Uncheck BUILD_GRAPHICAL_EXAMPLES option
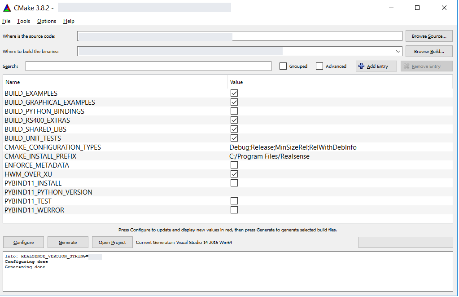Screen dimensions: 459x297 click(234, 102)
